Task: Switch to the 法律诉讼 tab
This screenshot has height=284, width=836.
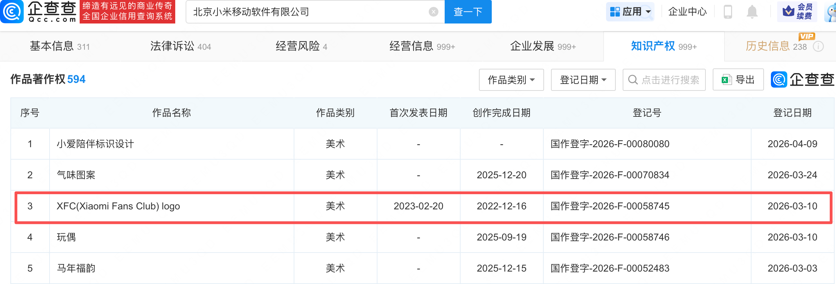Action: pos(180,46)
